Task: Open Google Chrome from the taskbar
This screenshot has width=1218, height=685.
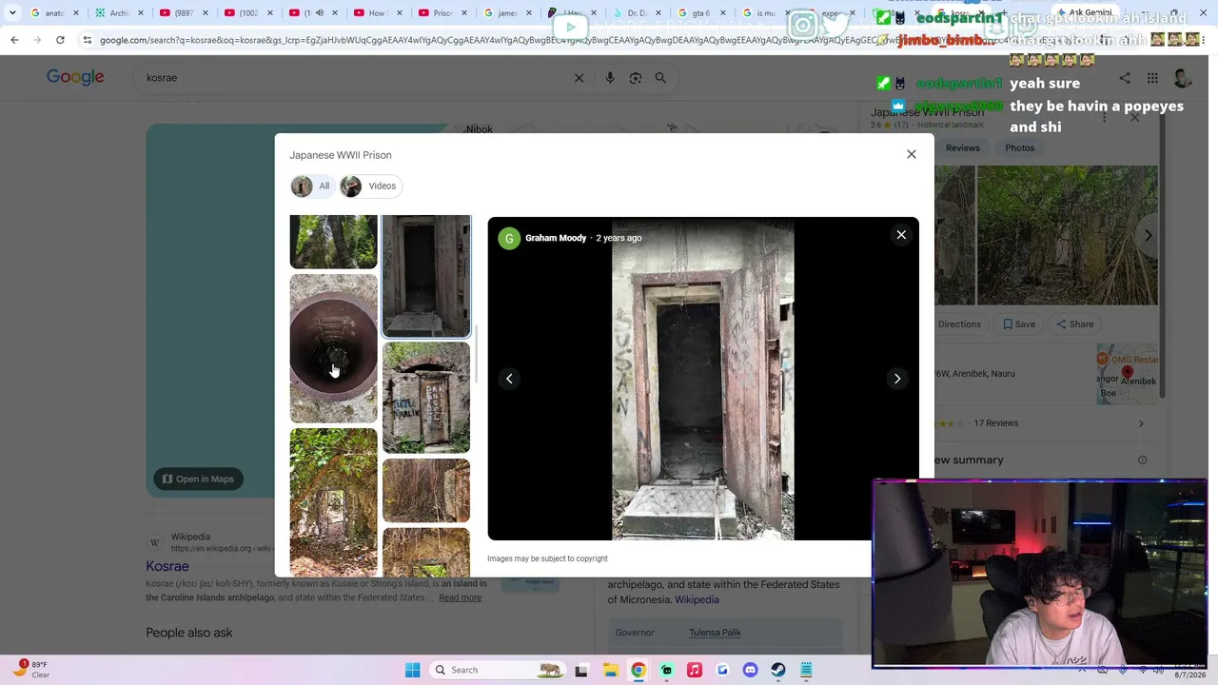Action: 638,670
